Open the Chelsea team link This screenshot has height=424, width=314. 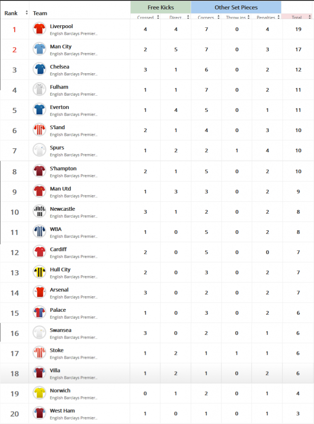59,67
